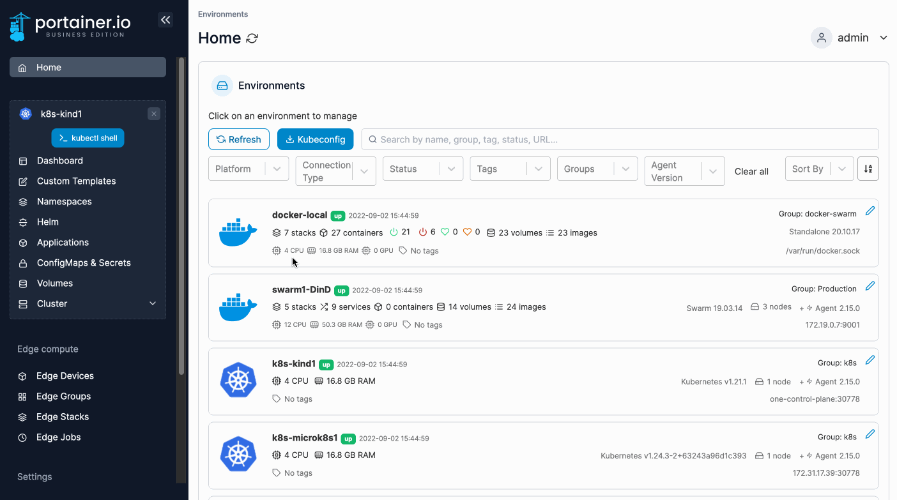This screenshot has width=897, height=500.
Task: Open the Sort By dropdown
Action: tap(818, 169)
